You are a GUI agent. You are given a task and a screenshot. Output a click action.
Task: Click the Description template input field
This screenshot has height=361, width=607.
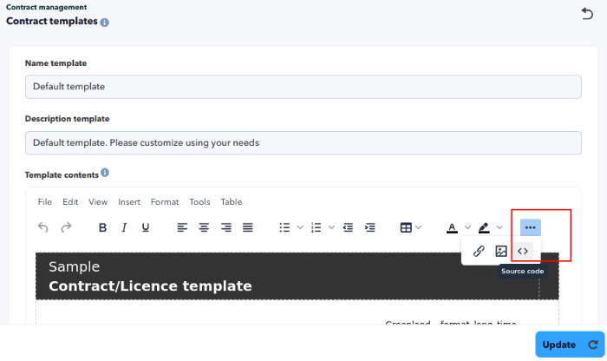[303, 143]
